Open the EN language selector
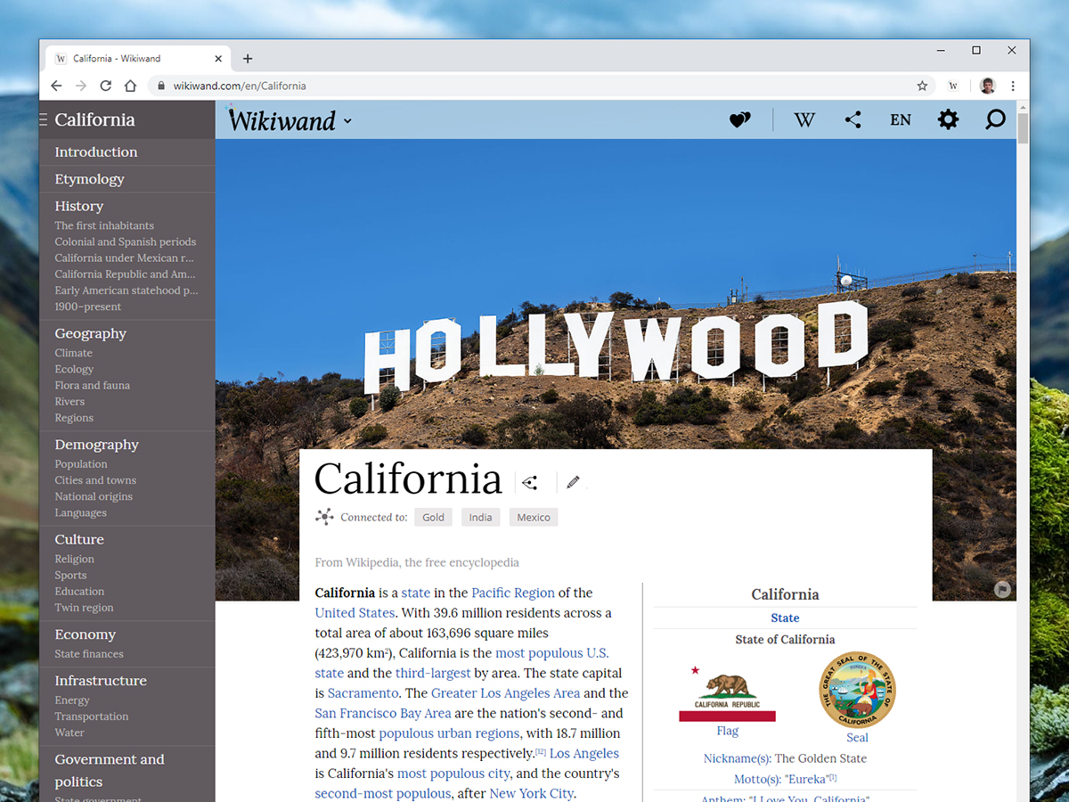1069x802 pixels. pos(901,119)
